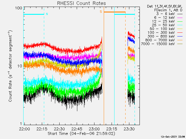The image size is (186, 139).
Task: Click the 'FDecim 1, Att 0' legend text
Action: (168, 10)
